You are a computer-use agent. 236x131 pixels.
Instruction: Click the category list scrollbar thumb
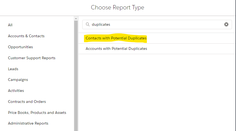pyautogui.click(x=76, y=75)
